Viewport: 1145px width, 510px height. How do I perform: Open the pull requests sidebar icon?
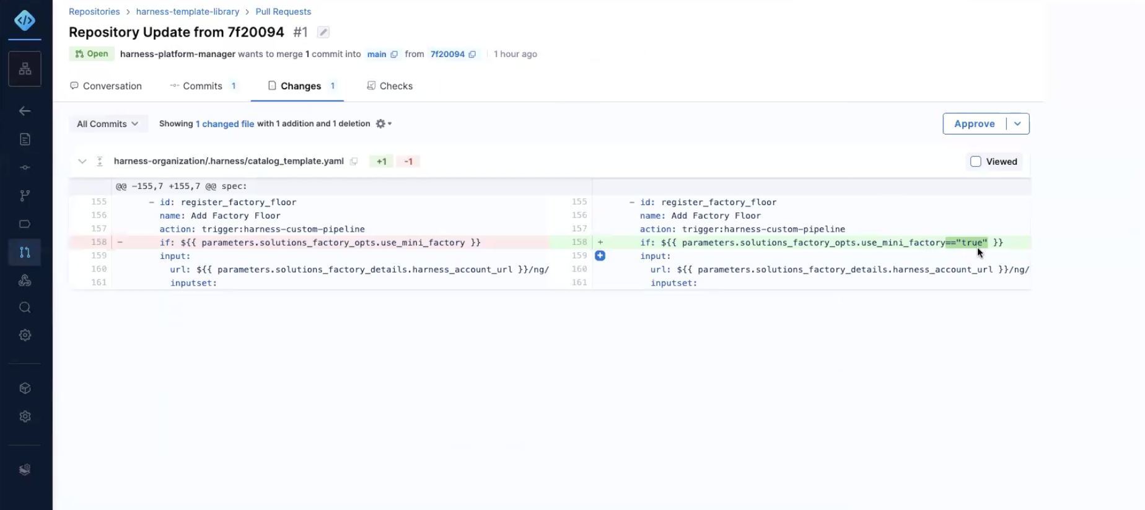click(25, 252)
